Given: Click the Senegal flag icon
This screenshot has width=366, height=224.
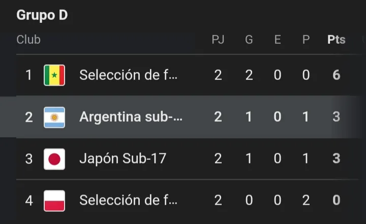Looking at the screenshot, I should coord(54,75).
